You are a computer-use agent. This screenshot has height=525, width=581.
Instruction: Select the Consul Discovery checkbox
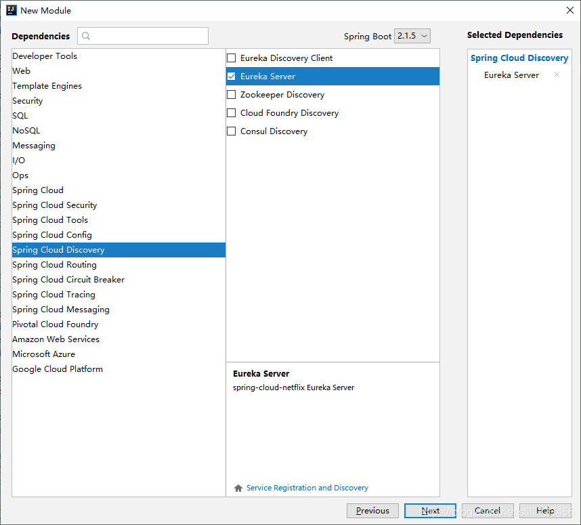pyautogui.click(x=231, y=131)
